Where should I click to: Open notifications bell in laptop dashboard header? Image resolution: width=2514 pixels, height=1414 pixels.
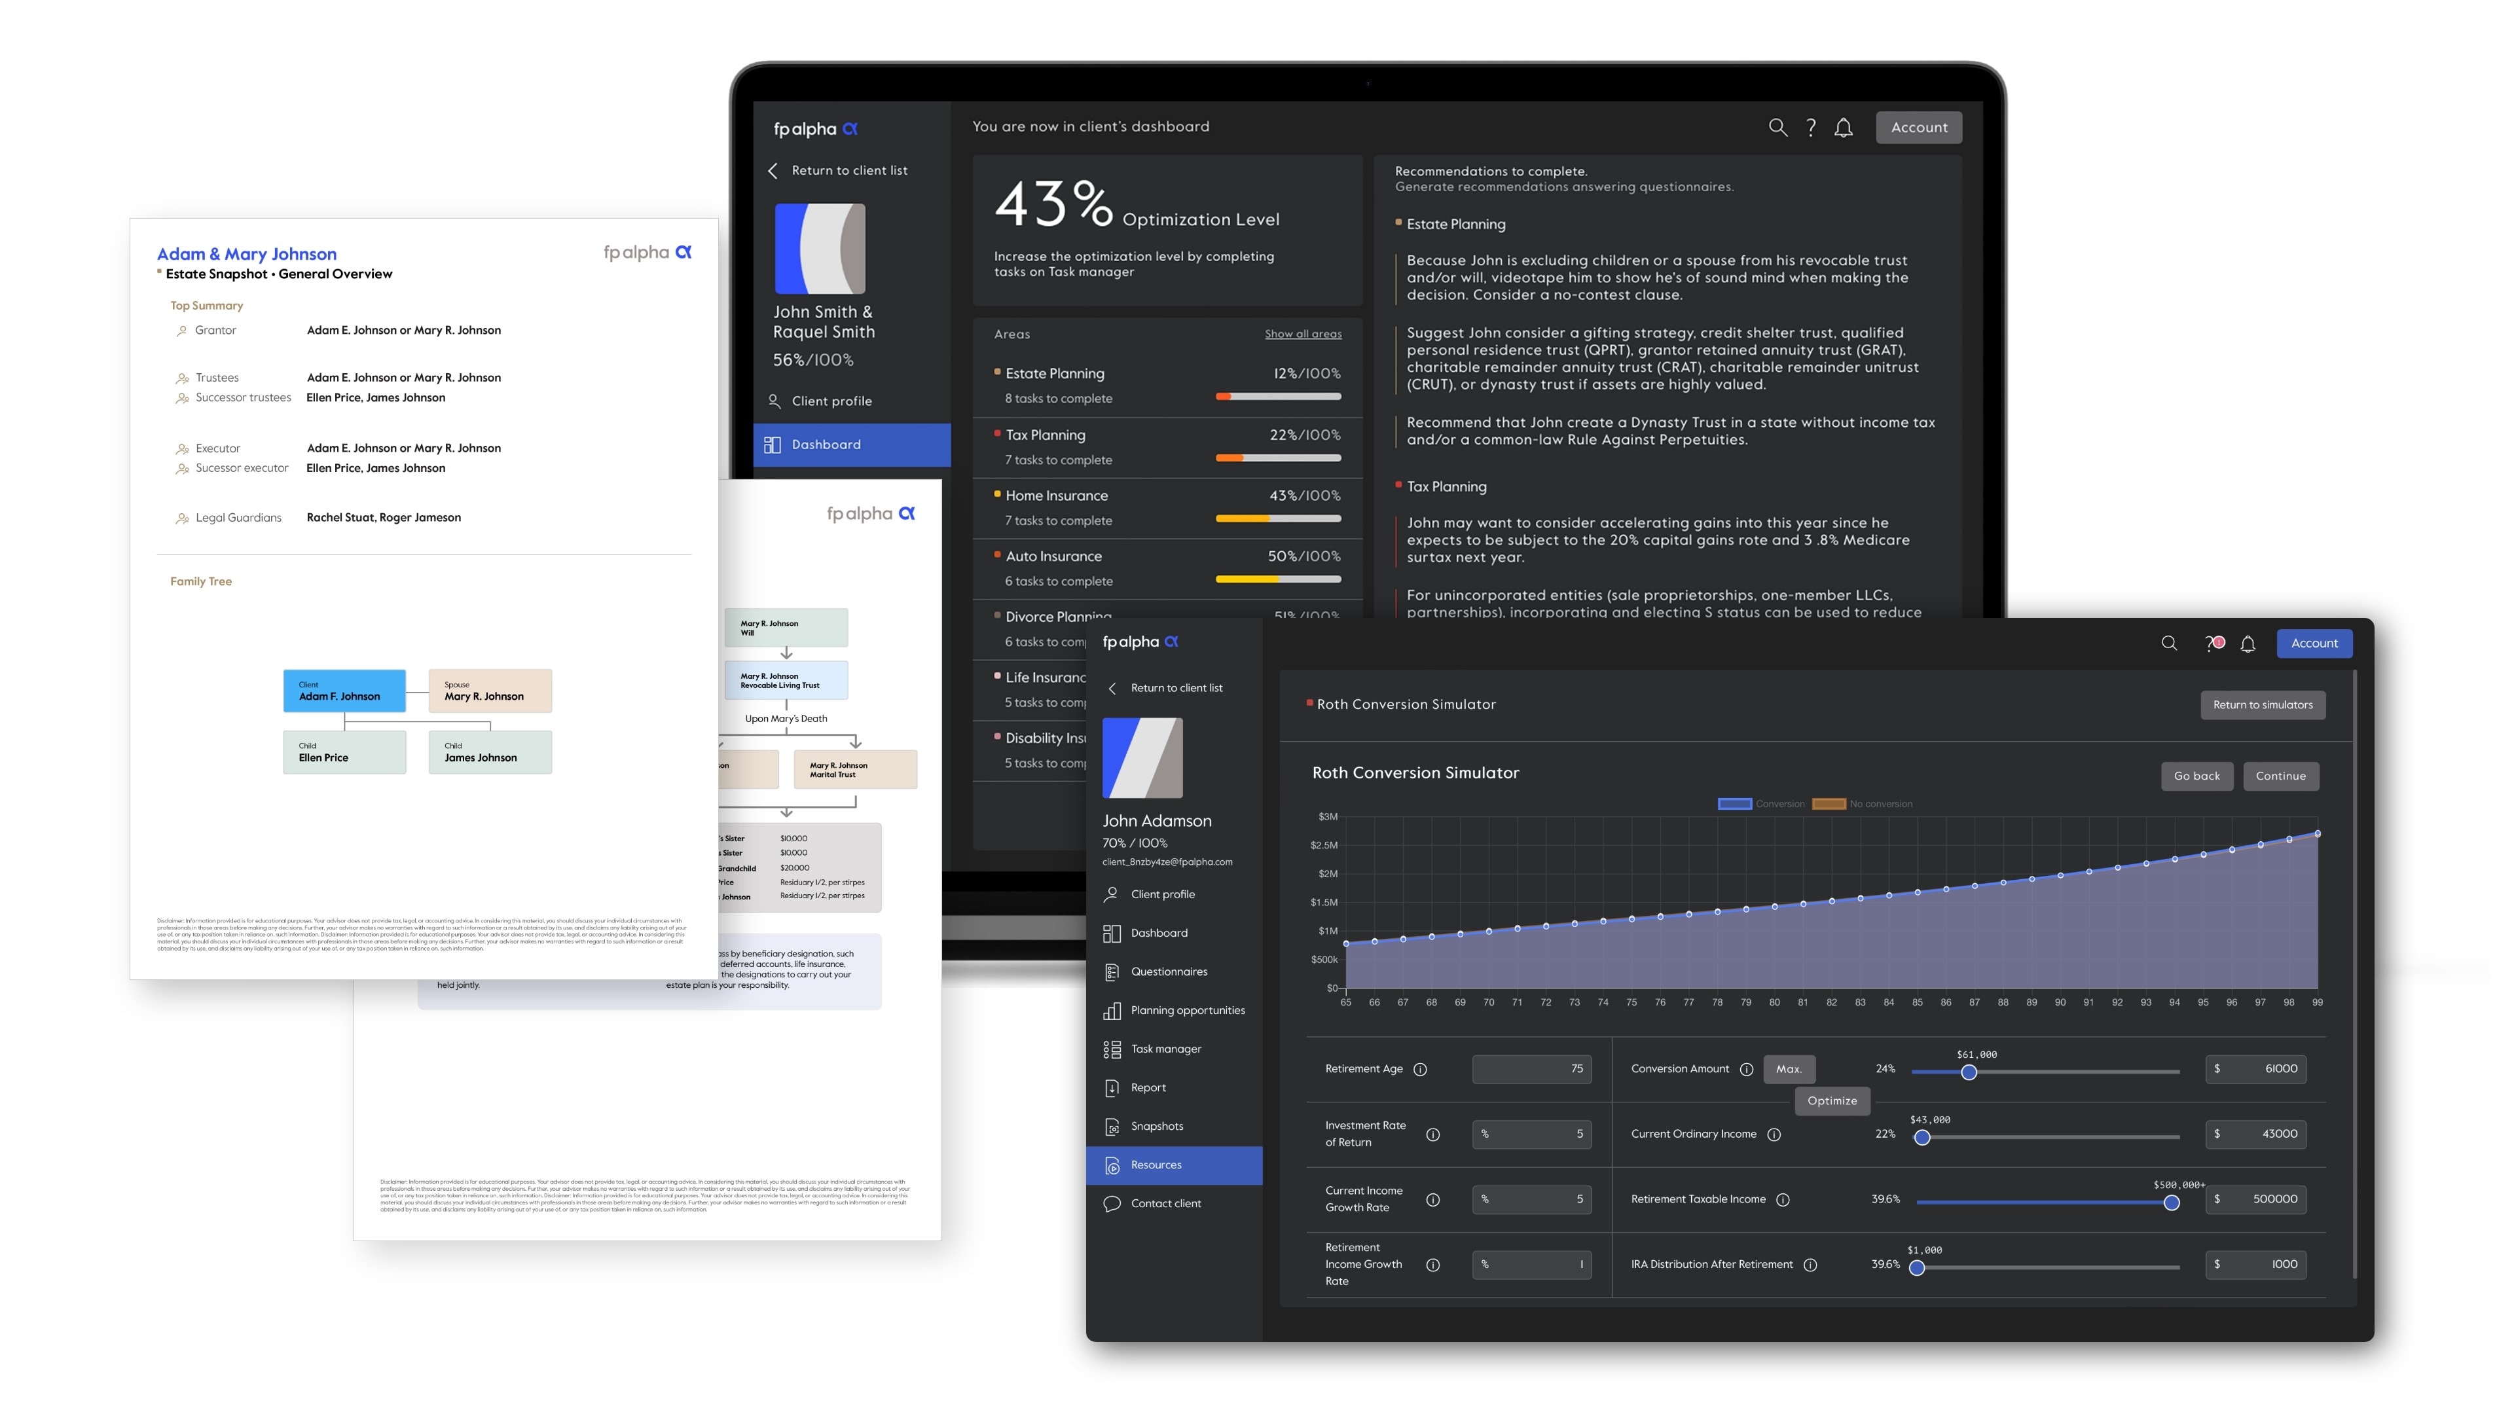pos(1842,127)
